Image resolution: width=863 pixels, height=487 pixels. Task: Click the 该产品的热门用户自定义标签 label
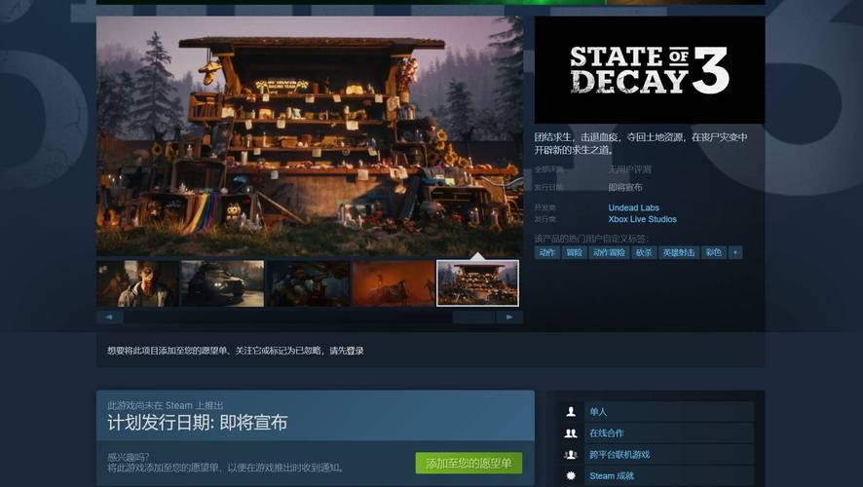pyautogui.click(x=591, y=239)
